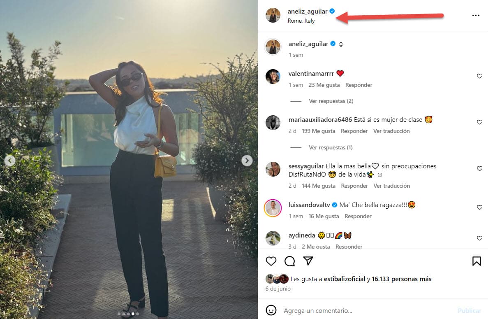The image size is (488, 319).
Task: Show translation of sessyaguilar's comment
Action: click(x=391, y=186)
